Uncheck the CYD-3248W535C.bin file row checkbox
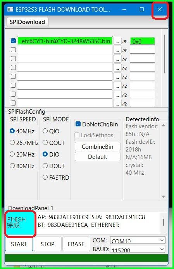174x269 pixels. [x=13, y=41]
